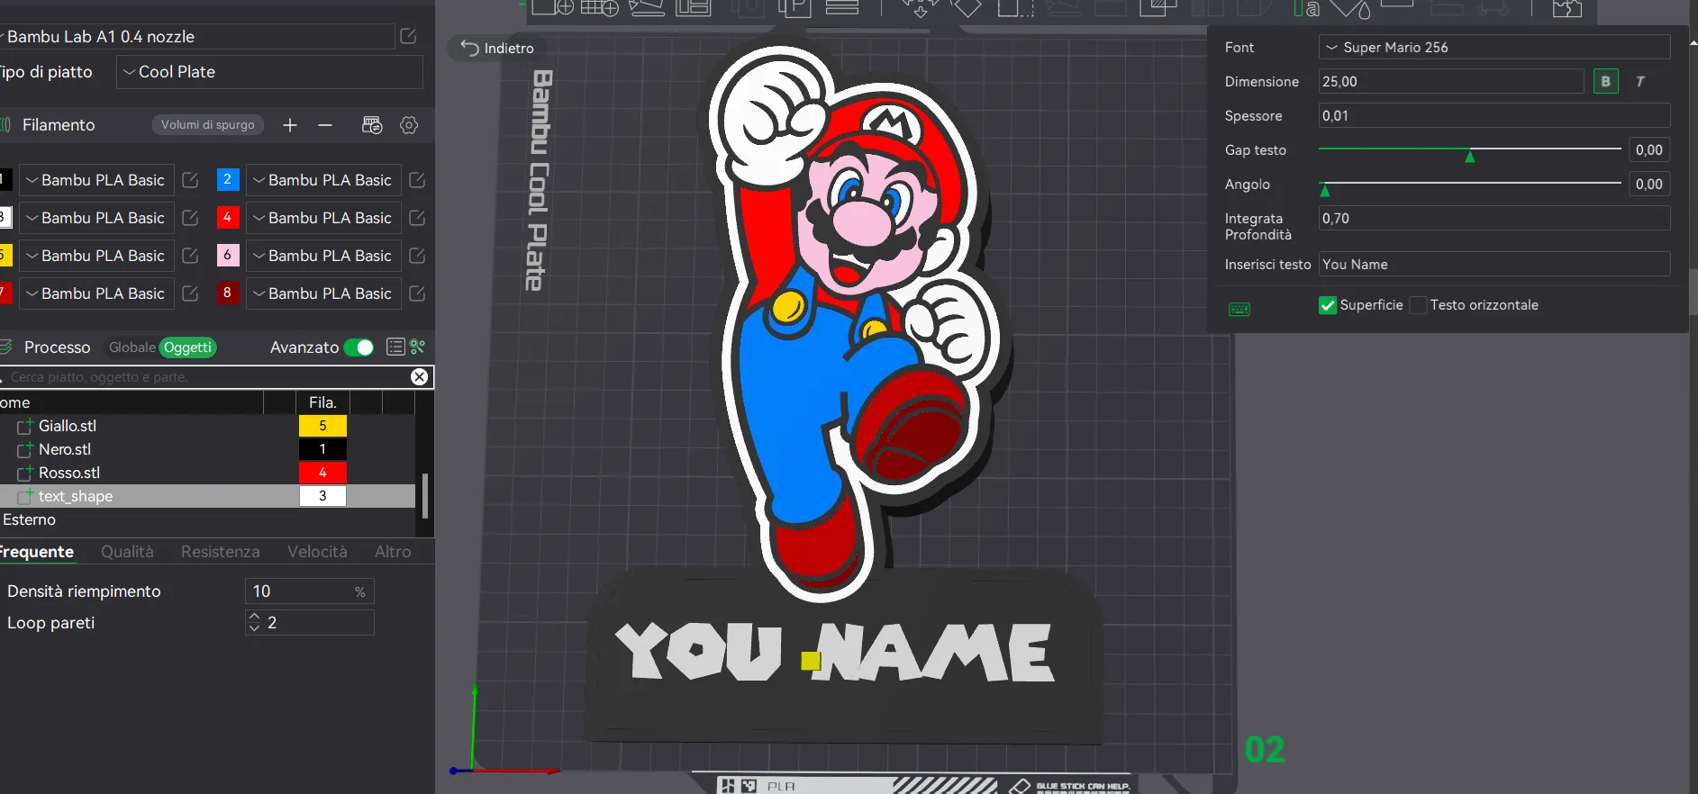This screenshot has width=1698, height=794.
Task: Remove a filament with minus icon
Action: 325,125
